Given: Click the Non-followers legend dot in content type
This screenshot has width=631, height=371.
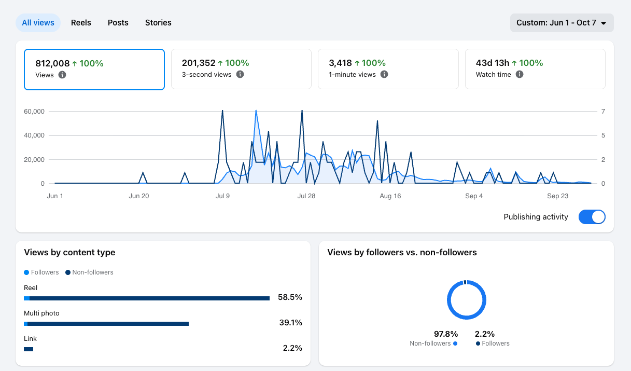Looking at the screenshot, I should (68, 272).
